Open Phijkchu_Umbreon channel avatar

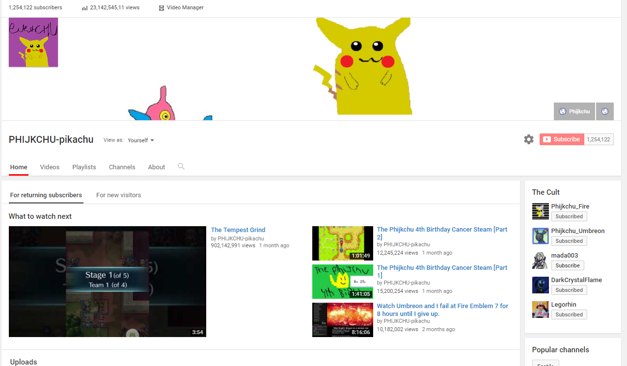point(541,236)
